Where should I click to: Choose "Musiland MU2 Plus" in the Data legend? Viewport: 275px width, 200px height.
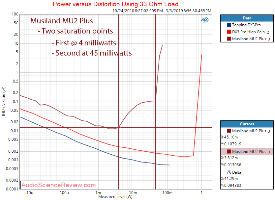click(249, 39)
